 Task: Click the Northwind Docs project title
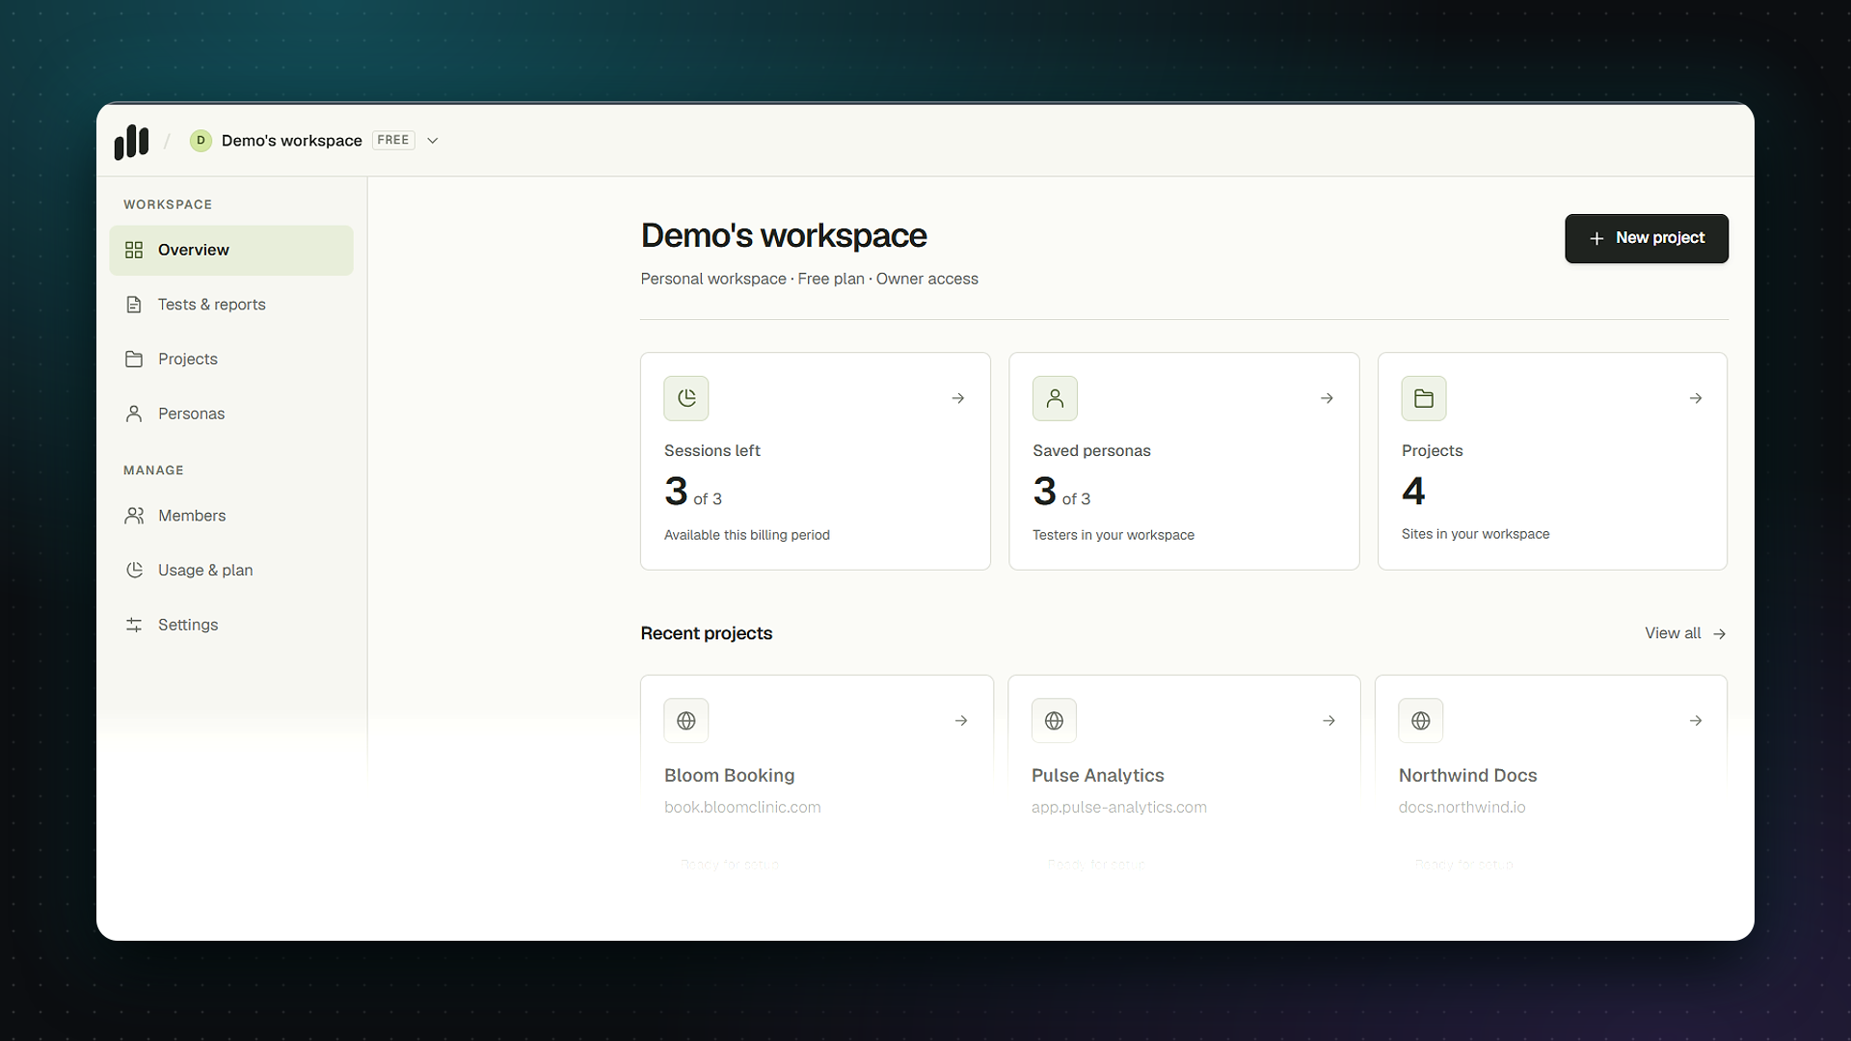point(1467,776)
